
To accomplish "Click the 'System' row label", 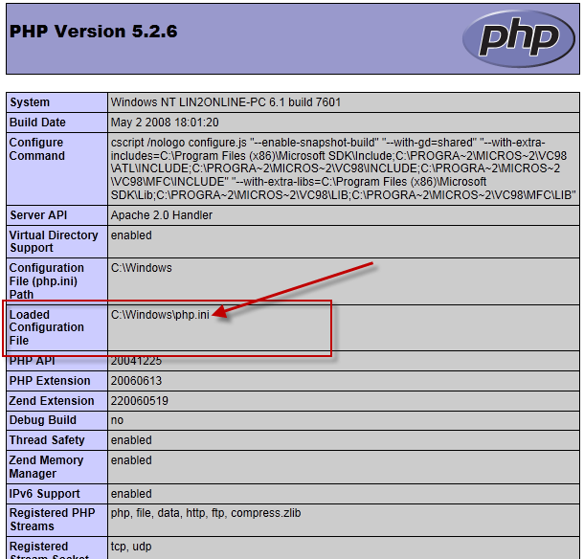I will (30, 102).
